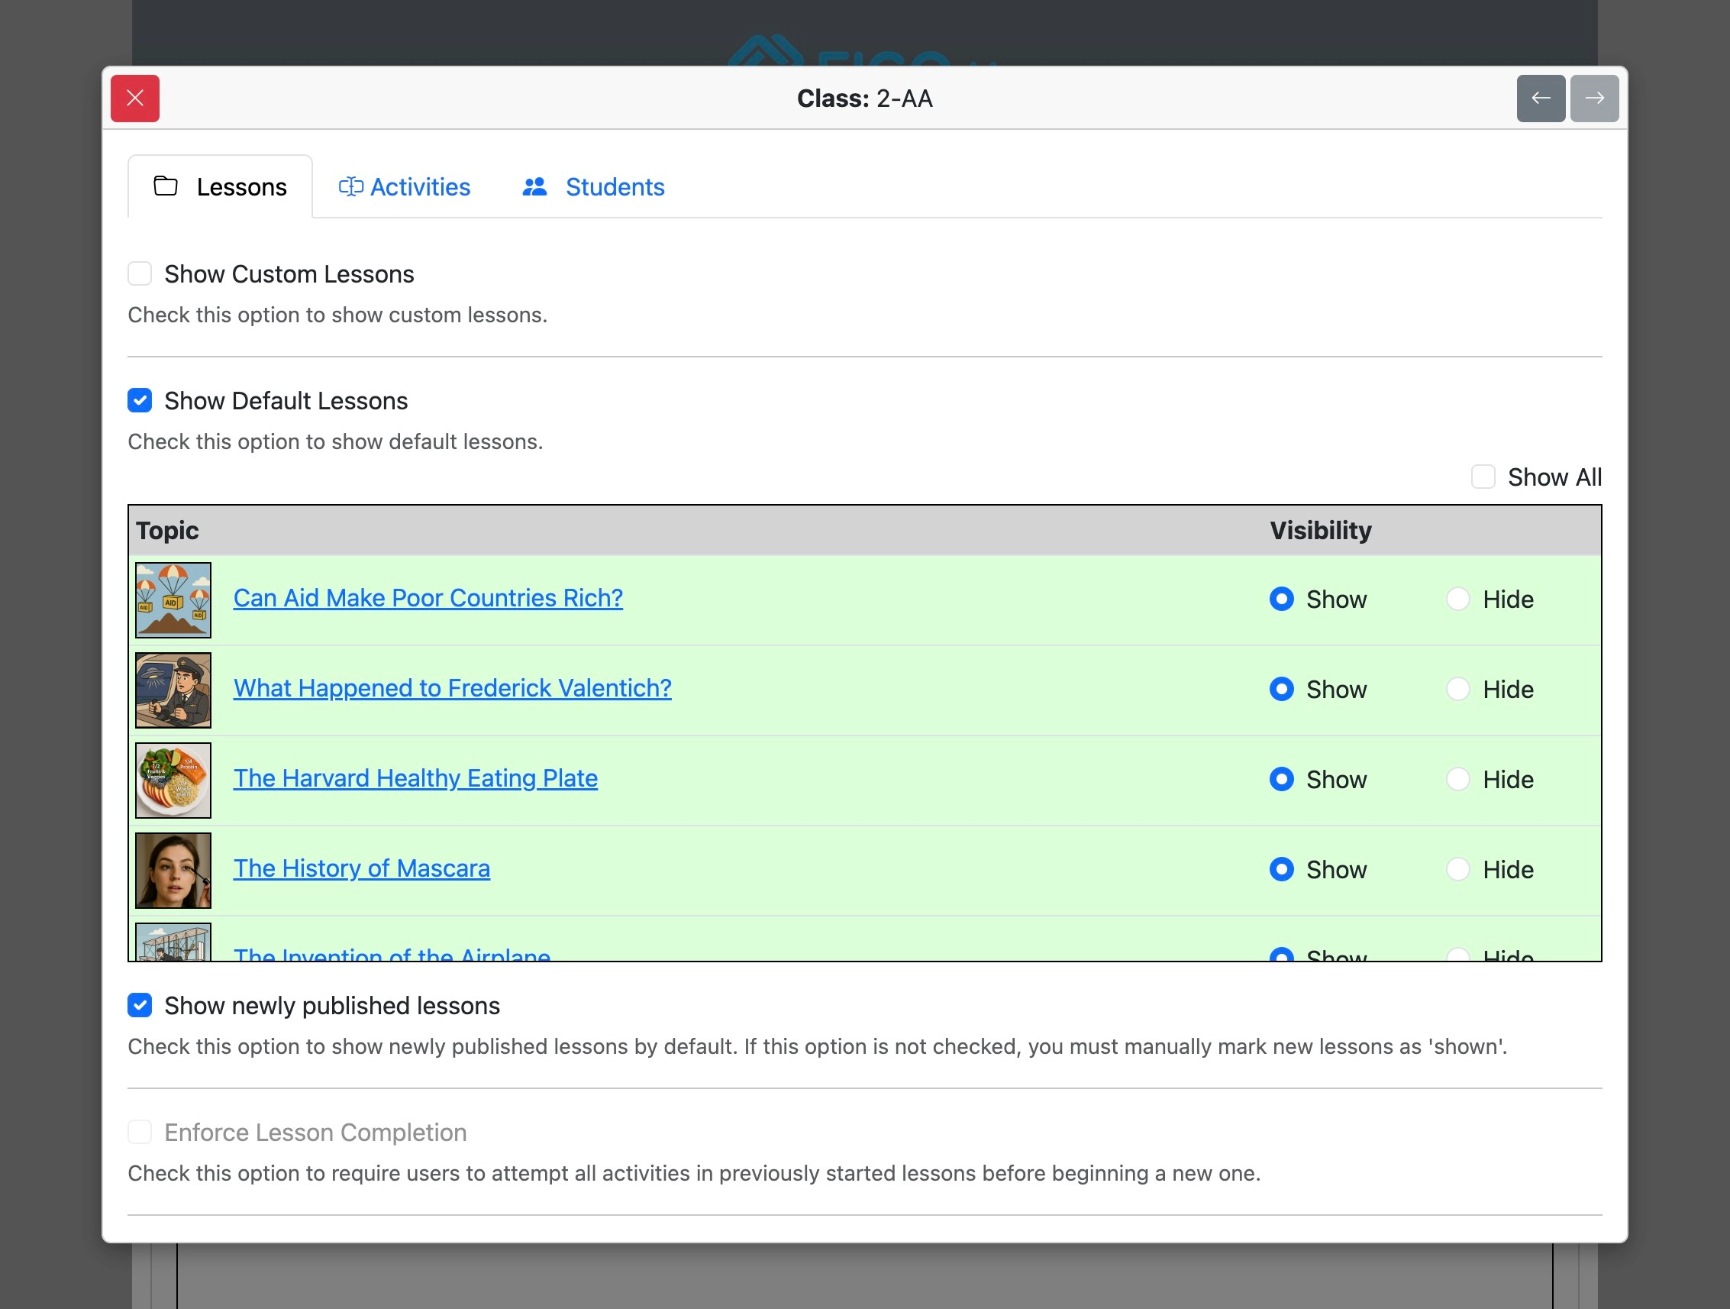The image size is (1730, 1309).
Task: Select Hide for The History of Mascara
Action: point(1458,869)
